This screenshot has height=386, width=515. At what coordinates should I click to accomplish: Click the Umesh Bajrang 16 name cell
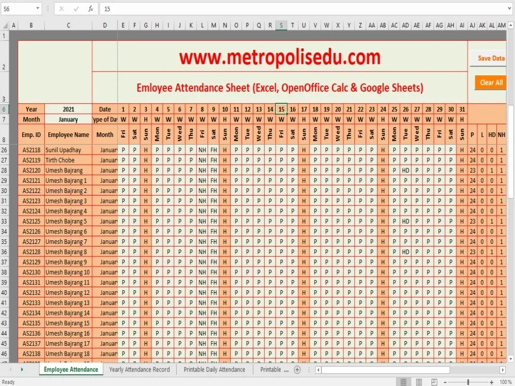tap(68, 334)
